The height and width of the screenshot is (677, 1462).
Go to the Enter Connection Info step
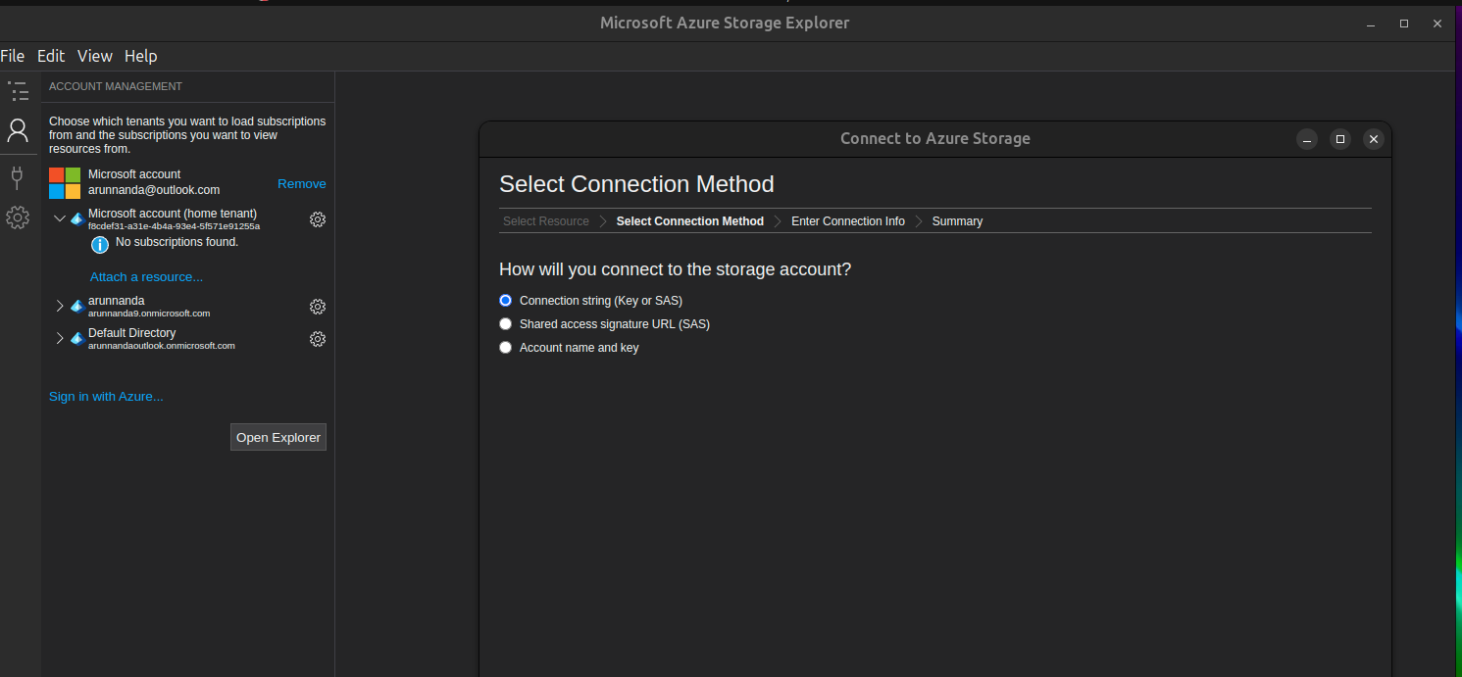tap(847, 220)
